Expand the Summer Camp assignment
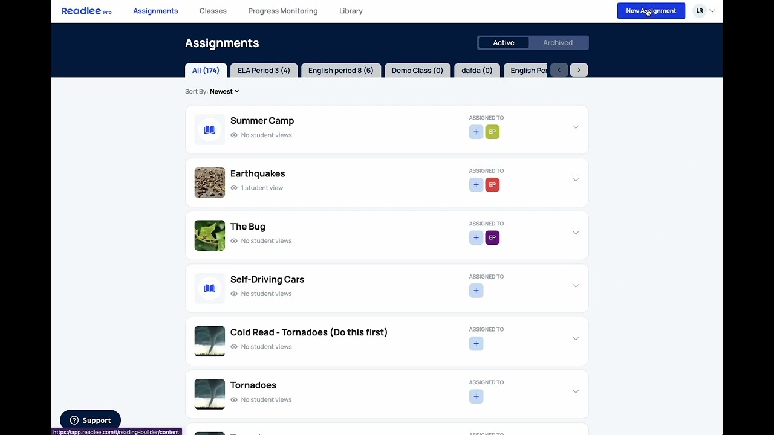The width and height of the screenshot is (774, 435). coord(576,127)
